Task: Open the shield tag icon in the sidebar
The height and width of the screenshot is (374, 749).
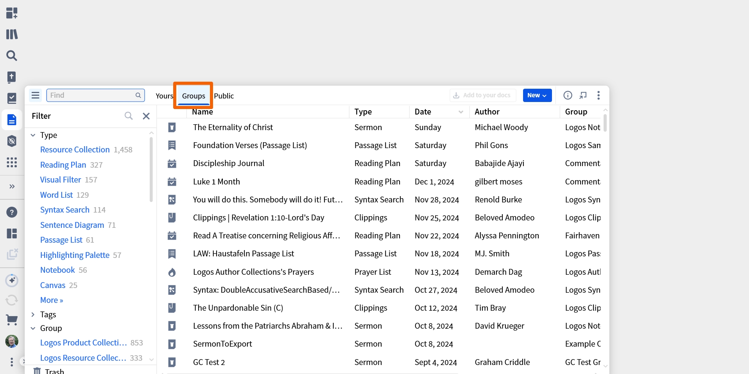Action: 12,141
